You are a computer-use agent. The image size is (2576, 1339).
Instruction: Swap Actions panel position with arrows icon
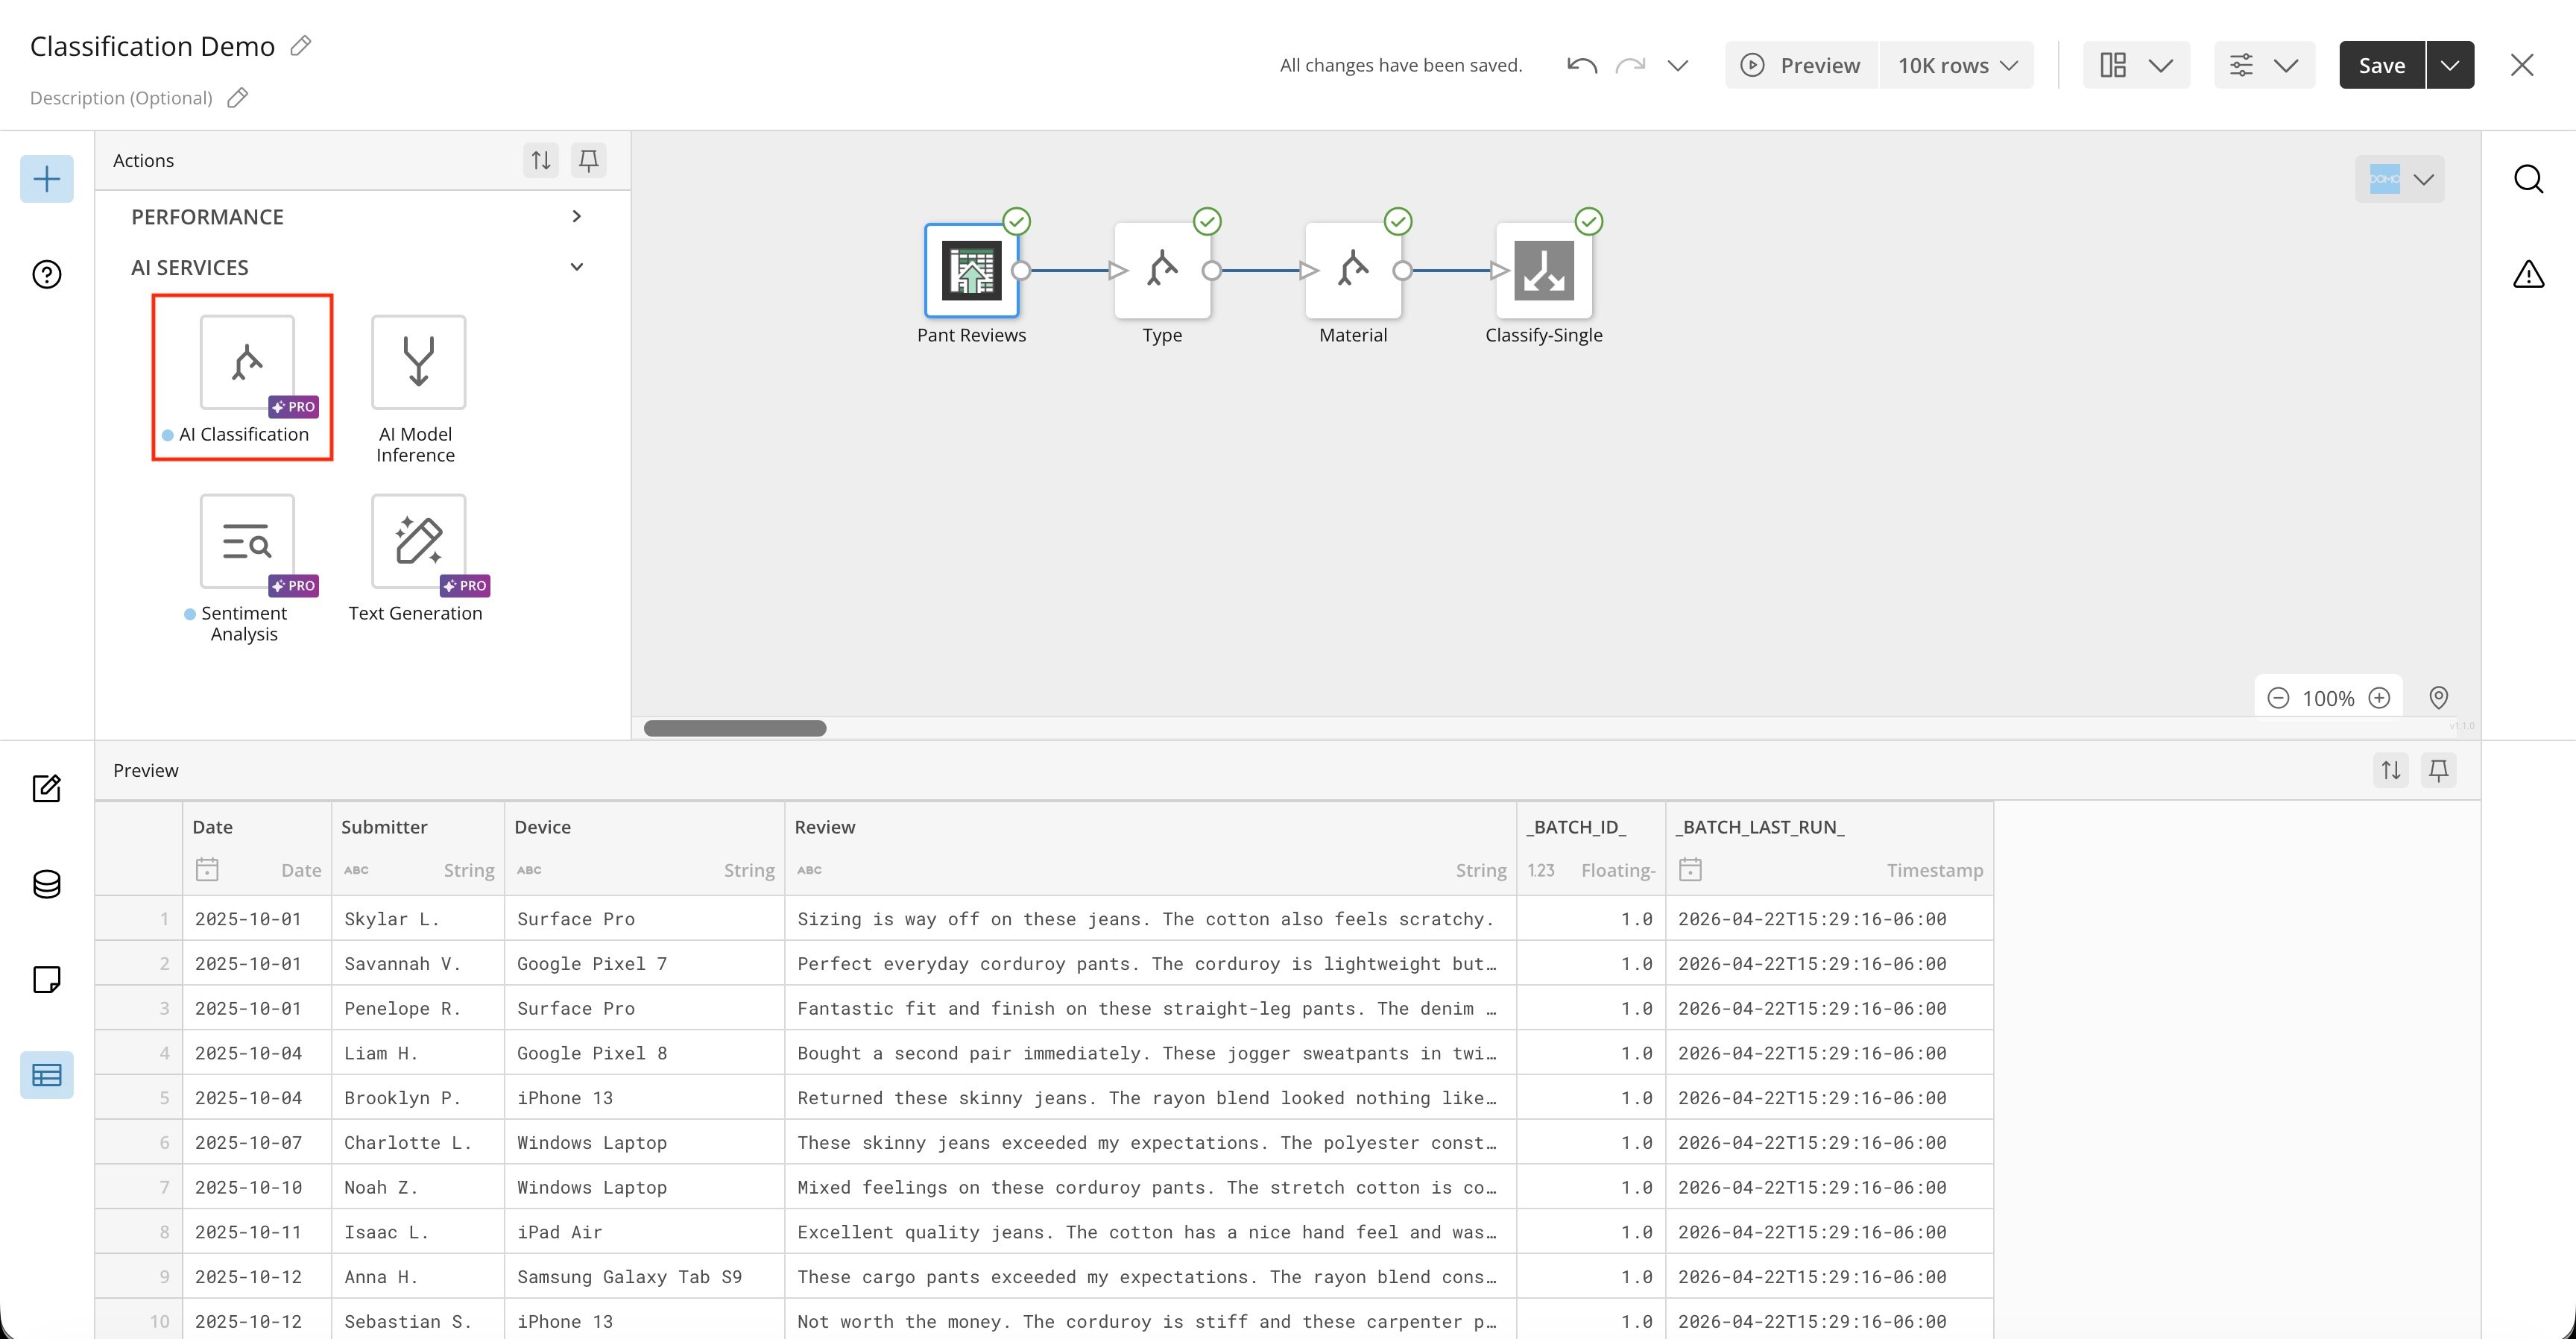(x=541, y=160)
